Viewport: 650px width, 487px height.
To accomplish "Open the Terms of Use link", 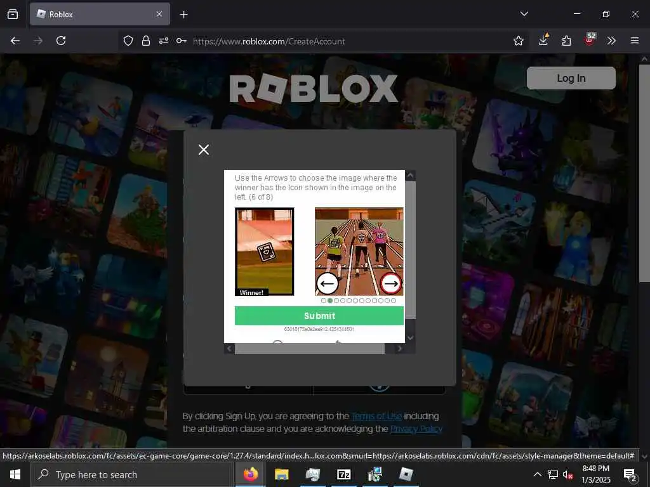I will point(376,416).
